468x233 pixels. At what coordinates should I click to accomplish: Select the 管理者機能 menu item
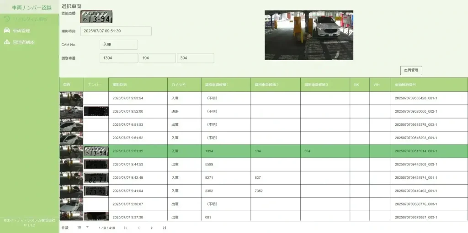point(24,42)
